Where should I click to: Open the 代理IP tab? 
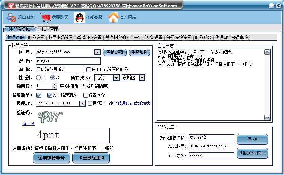coord(222,37)
